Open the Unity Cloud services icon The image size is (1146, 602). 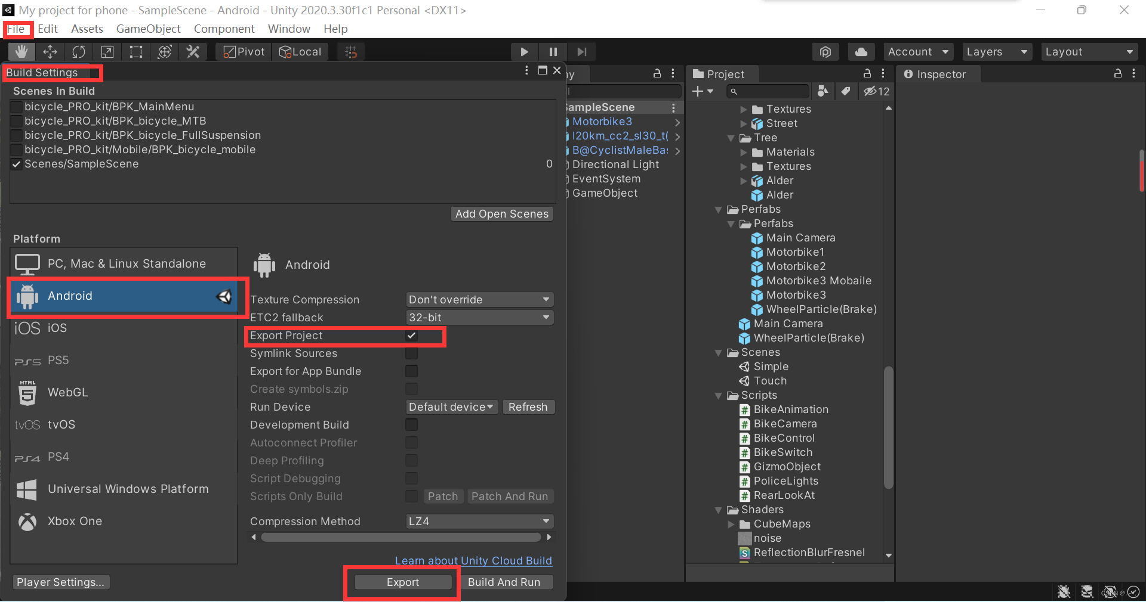pos(860,52)
